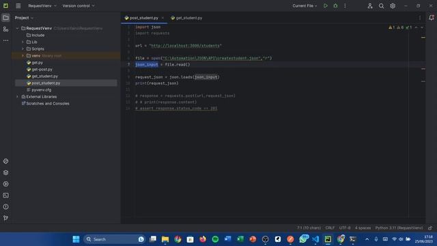Open Python Console tool window icon

[x=5, y=161]
